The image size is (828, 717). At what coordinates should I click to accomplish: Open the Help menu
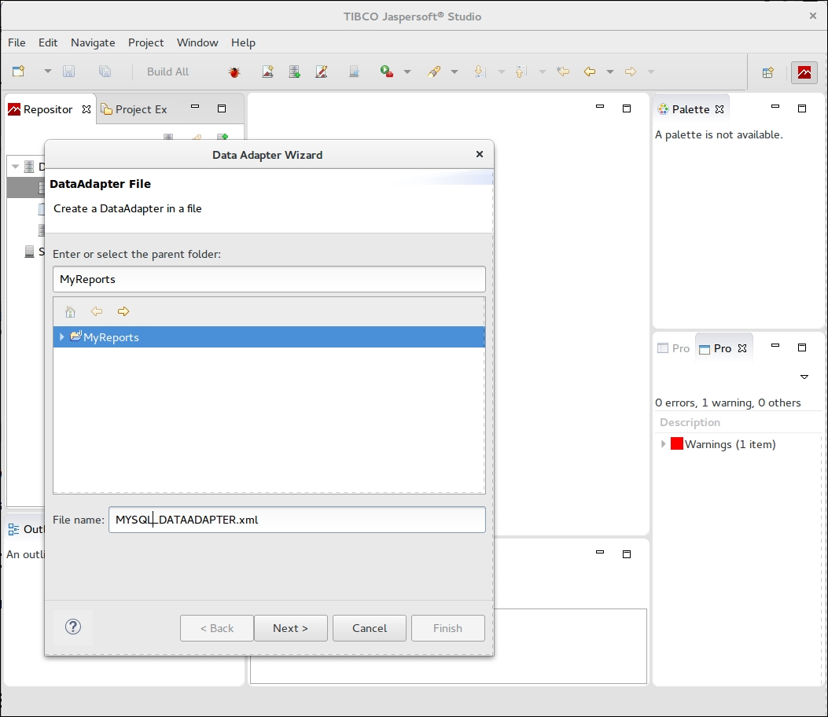pos(244,42)
